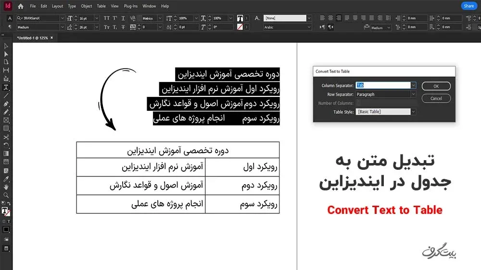Choose the Pencil tool
This screenshot has width=481, height=270.
point(6,112)
